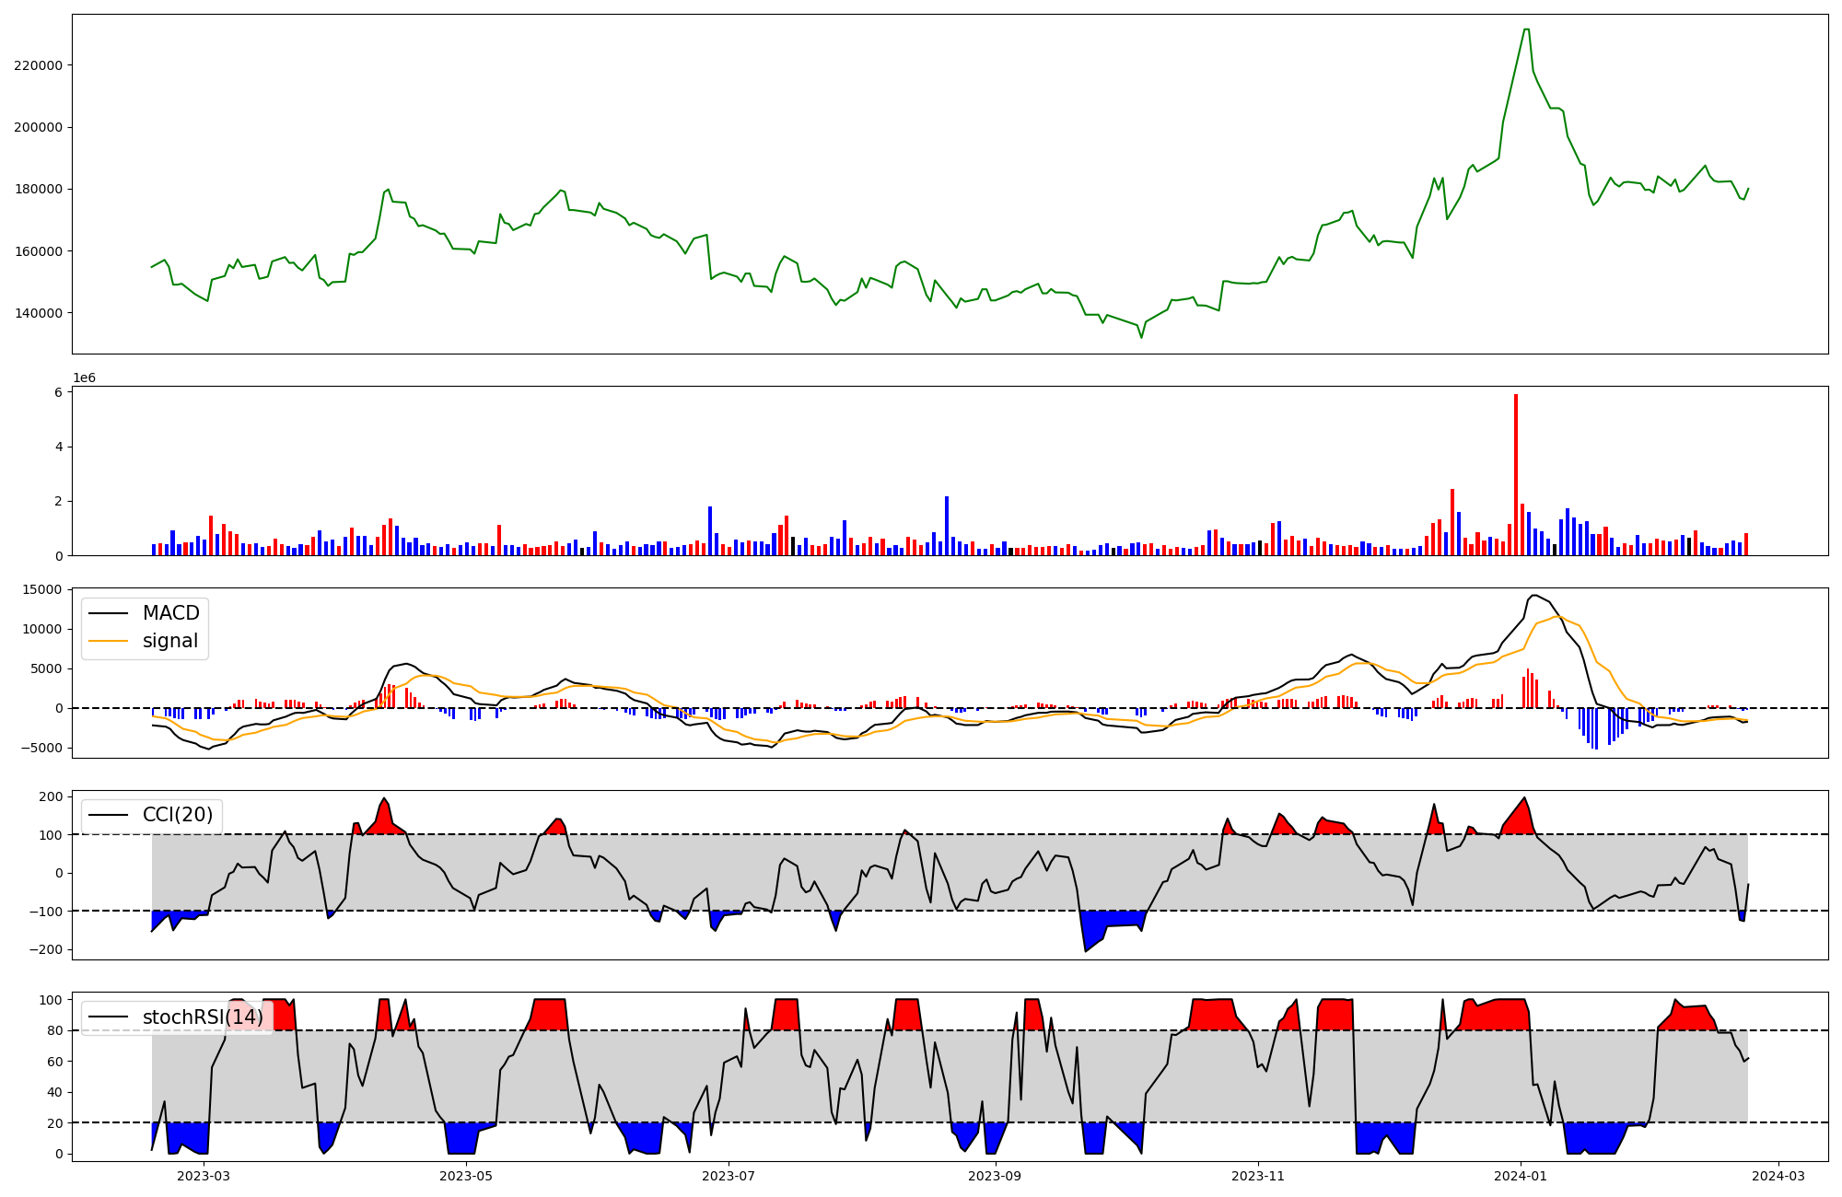This screenshot has height=1197, width=1842.
Task: Click the 2023-11 x-axis tick label
Action: [x=1258, y=1176]
